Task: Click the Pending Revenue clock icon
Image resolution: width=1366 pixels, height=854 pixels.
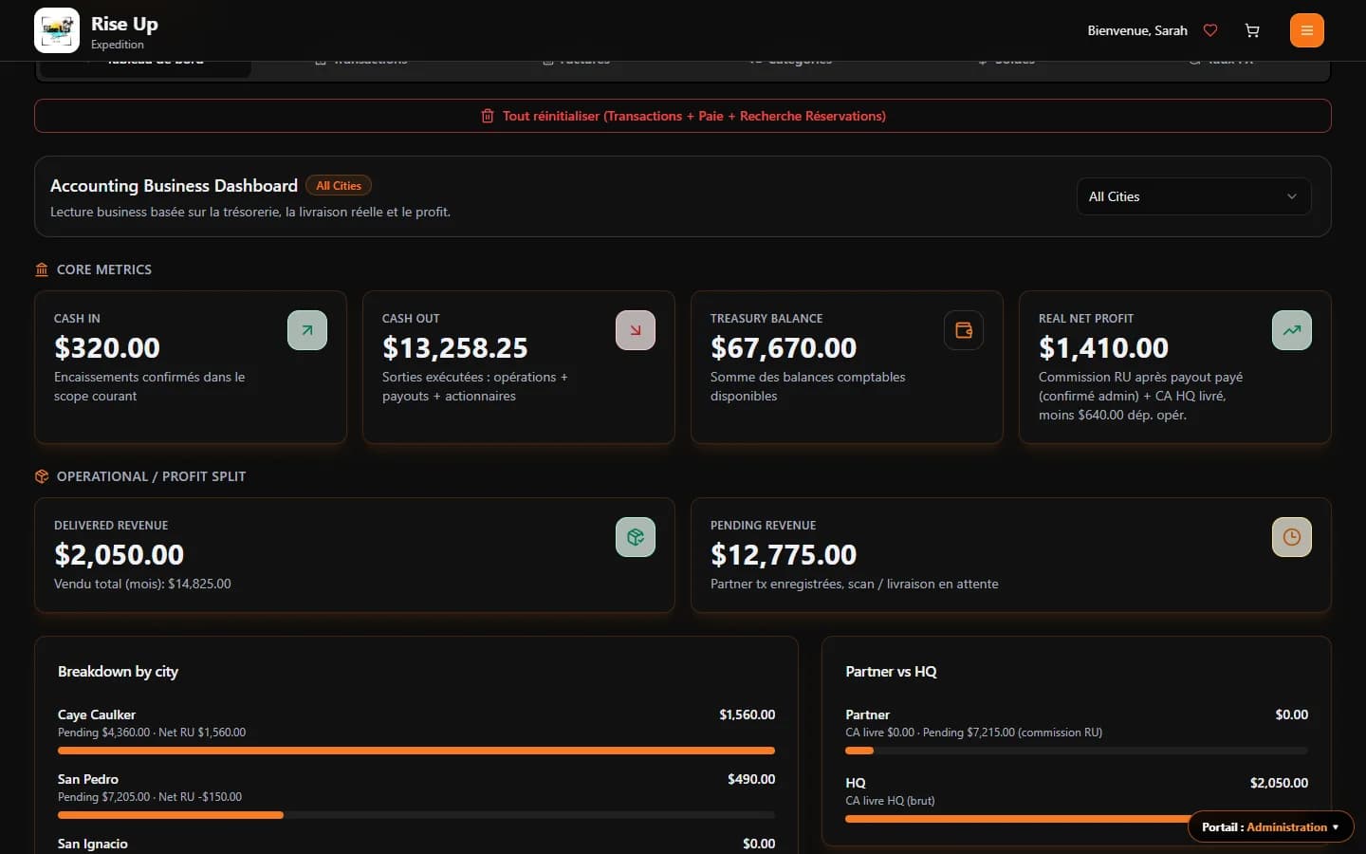Action: point(1292,537)
